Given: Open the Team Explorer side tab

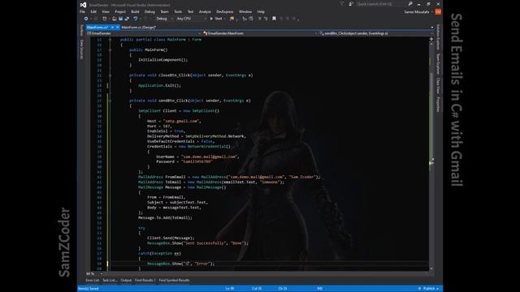Looking at the screenshot, I should 438,64.
